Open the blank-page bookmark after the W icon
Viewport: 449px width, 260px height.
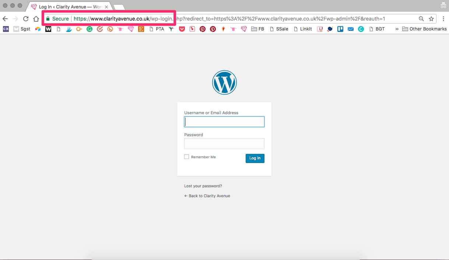coord(59,29)
